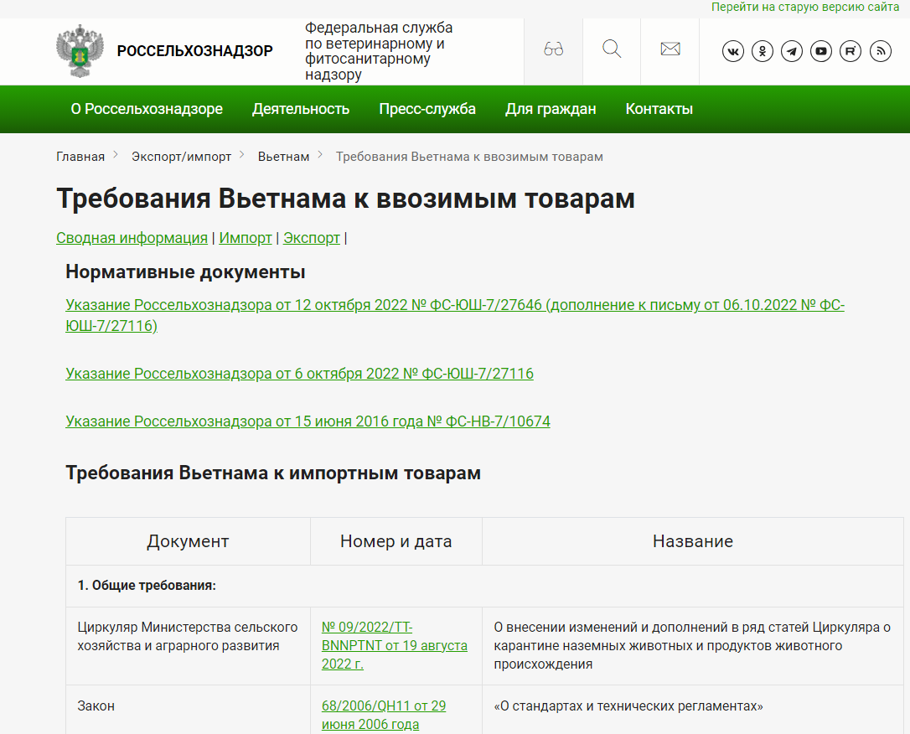Image resolution: width=910 pixels, height=734 pixels.
Task: Open the accessibility glasses icon
Action: (553, 49)
